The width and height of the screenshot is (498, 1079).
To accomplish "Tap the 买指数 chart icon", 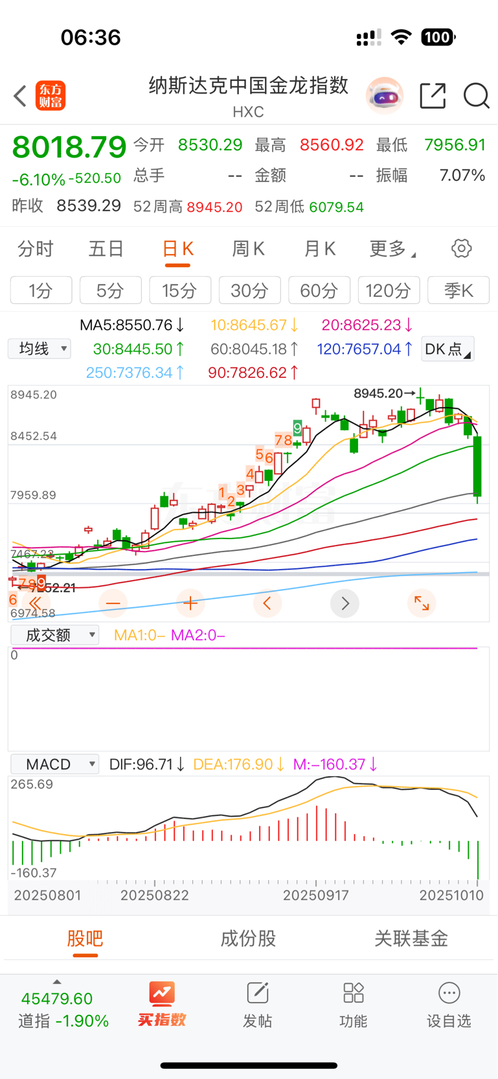I will click(x=162, y=993).
